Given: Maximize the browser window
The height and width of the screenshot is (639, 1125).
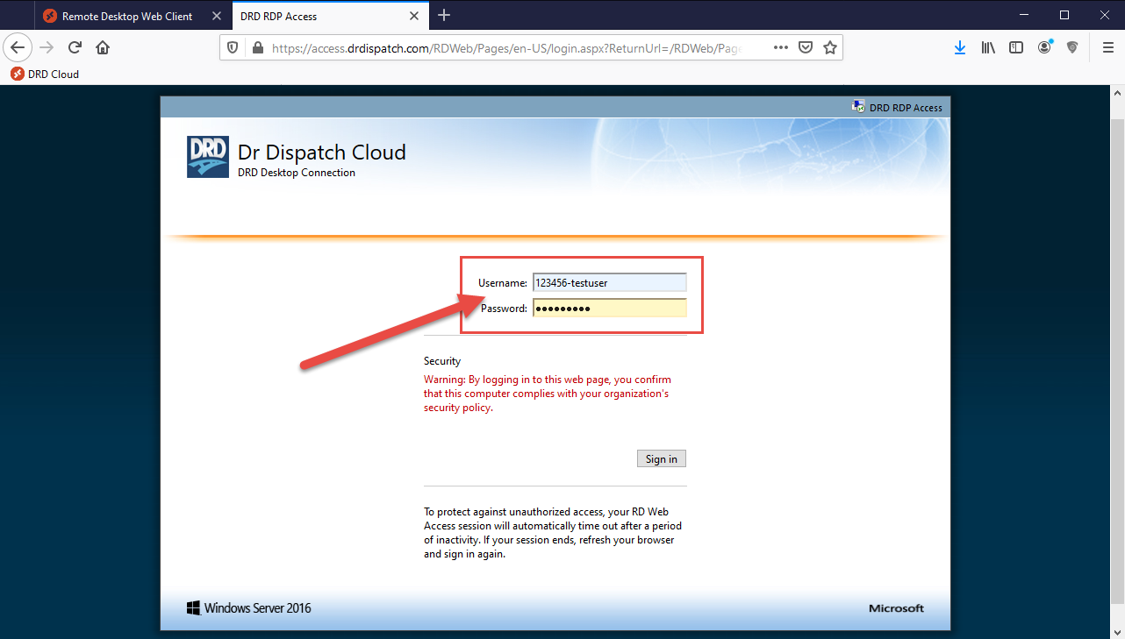Looking at the screenshot, I should click(1064, 15).
